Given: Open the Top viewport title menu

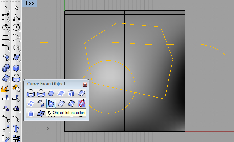Looking at the screenshot, I should pos(29,3).
